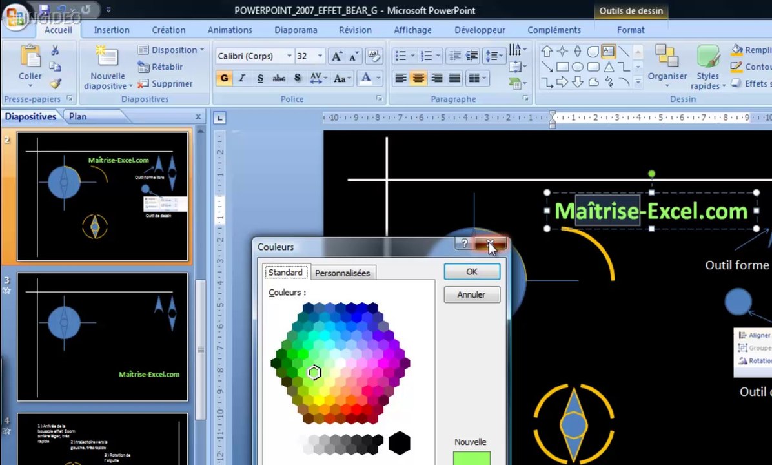This screenshot has width=772, height=465.
Task: Convert text to SmartArt icon
Action: [516, 83]
